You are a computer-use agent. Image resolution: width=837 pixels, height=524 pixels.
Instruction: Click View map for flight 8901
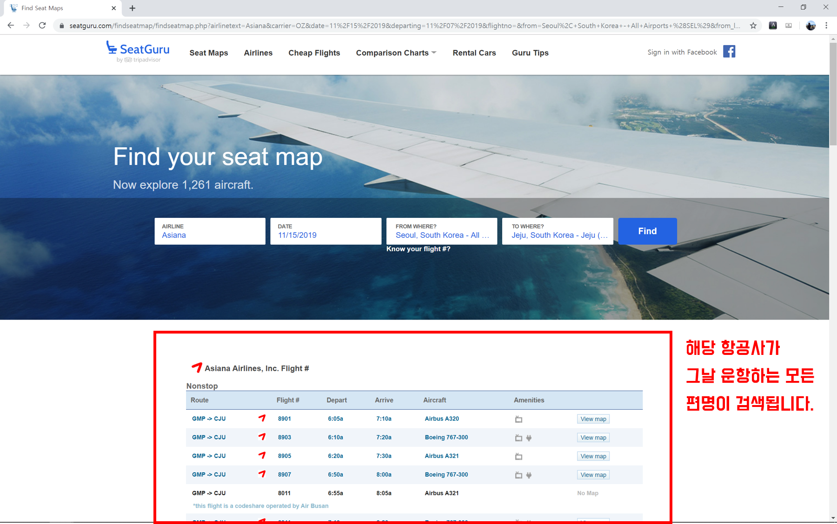pos(593,419)
